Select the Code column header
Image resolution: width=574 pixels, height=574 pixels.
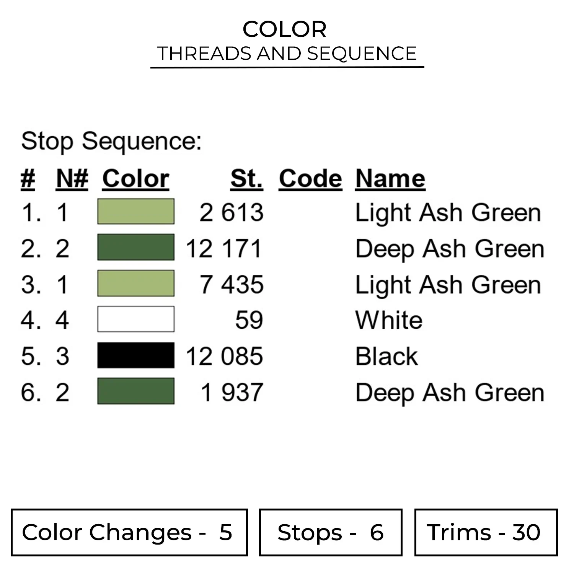(310, 179)
